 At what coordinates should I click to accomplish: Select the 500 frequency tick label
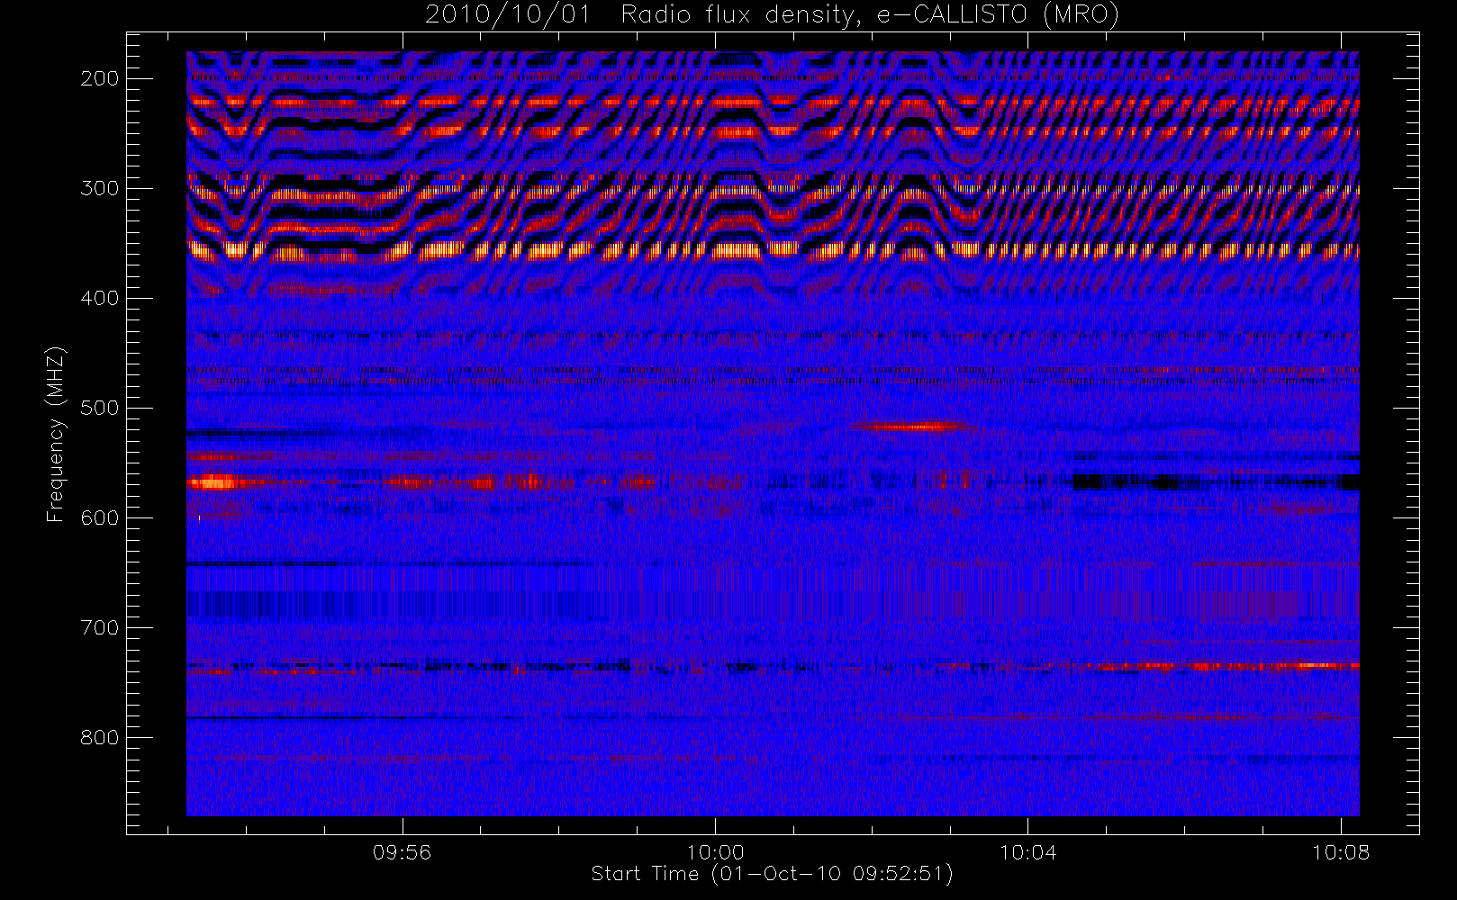click(x=100, y=409)
